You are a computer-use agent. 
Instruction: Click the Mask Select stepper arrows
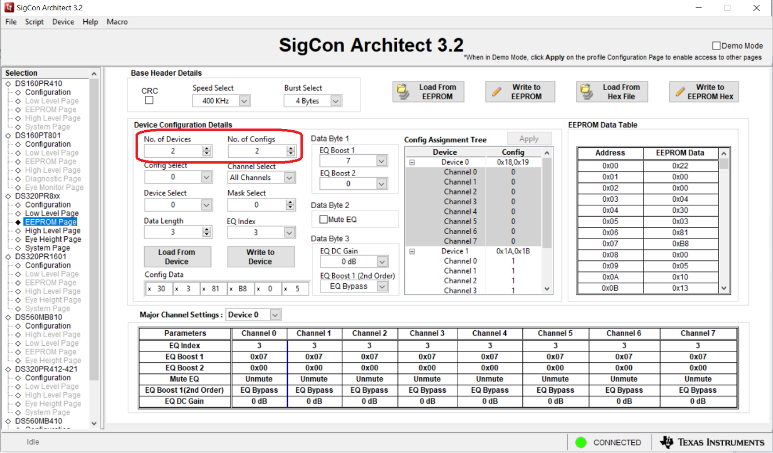click(291, 205)
